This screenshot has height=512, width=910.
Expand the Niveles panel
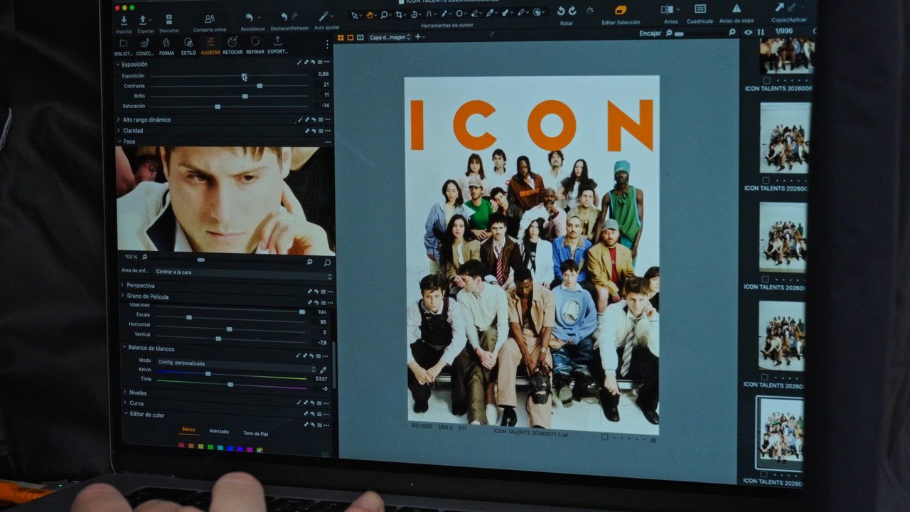[x=125, y=392]
